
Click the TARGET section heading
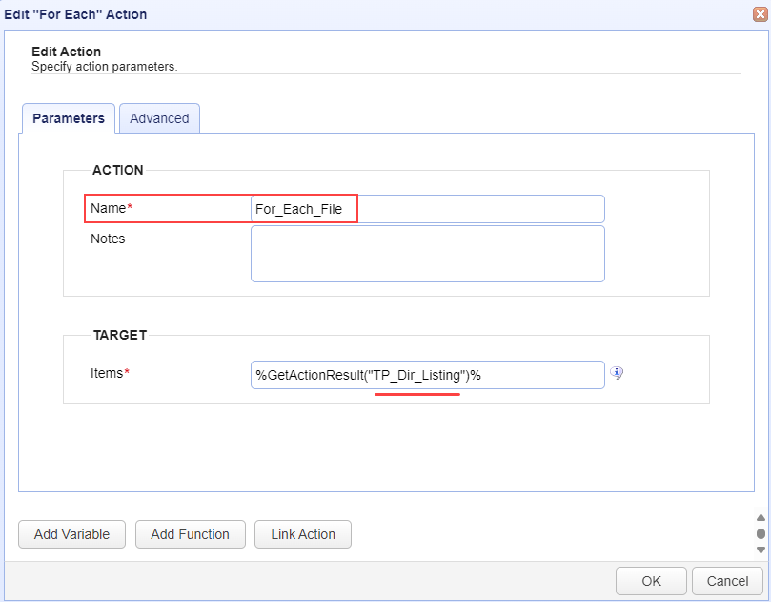(120, 335)
